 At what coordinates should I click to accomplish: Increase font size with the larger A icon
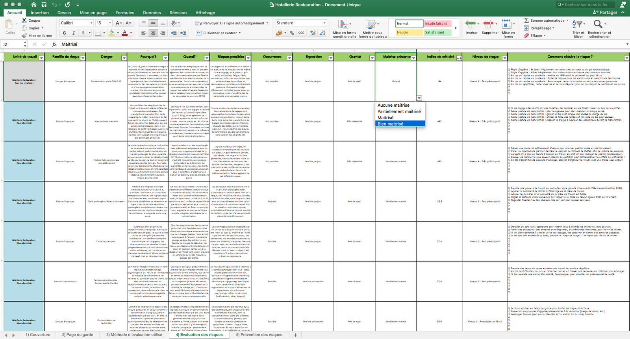[119, 23]
